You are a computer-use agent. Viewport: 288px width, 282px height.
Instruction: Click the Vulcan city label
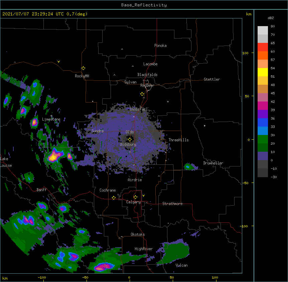pos(181,265)
